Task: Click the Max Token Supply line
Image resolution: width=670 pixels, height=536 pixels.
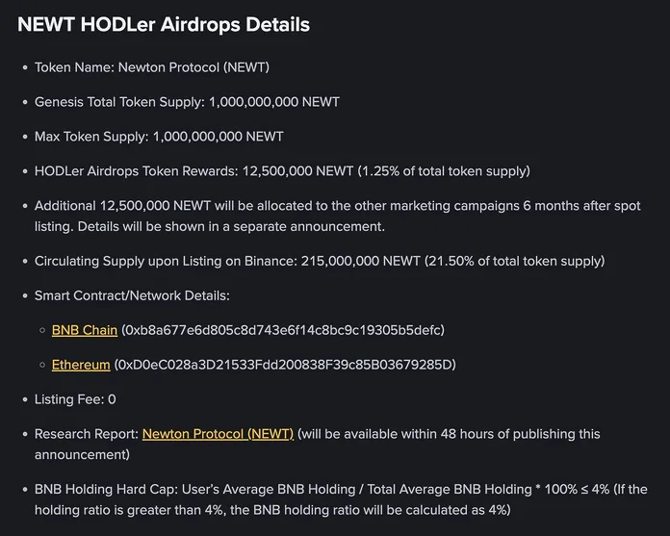Action: pos(159,137)
